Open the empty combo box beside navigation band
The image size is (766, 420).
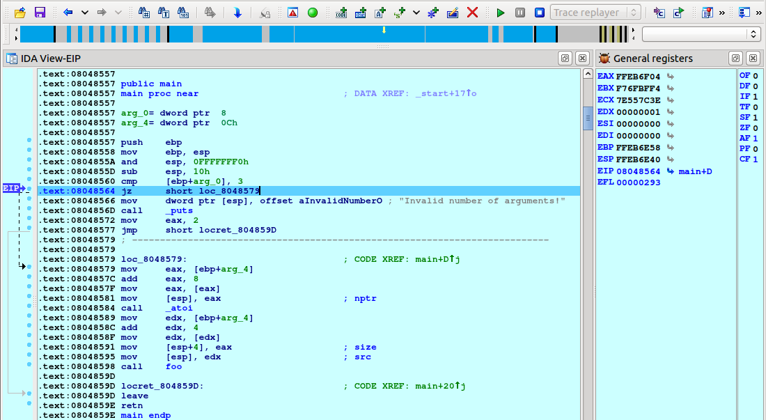701,34
